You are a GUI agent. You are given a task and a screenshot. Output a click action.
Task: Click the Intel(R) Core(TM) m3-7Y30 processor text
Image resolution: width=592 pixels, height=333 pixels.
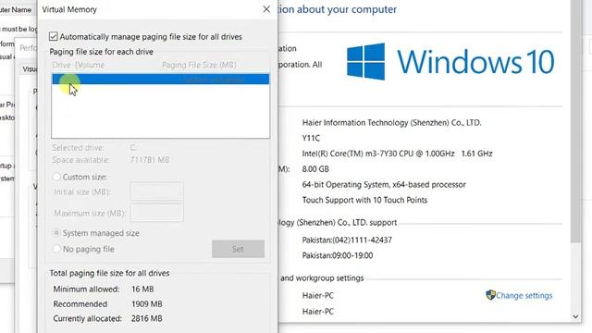pos(397,154)
